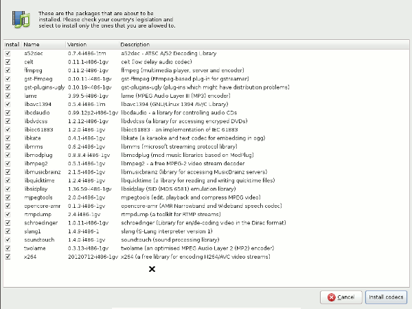Click the soundtouch sound processing library description

pyautogui.click(x=170, y=239)
